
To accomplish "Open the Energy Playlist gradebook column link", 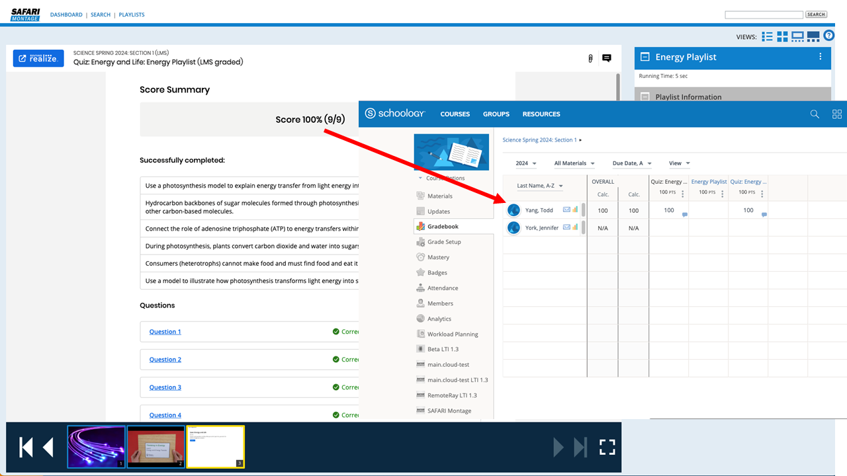I will pyautogui.click(x=709, y=182).
